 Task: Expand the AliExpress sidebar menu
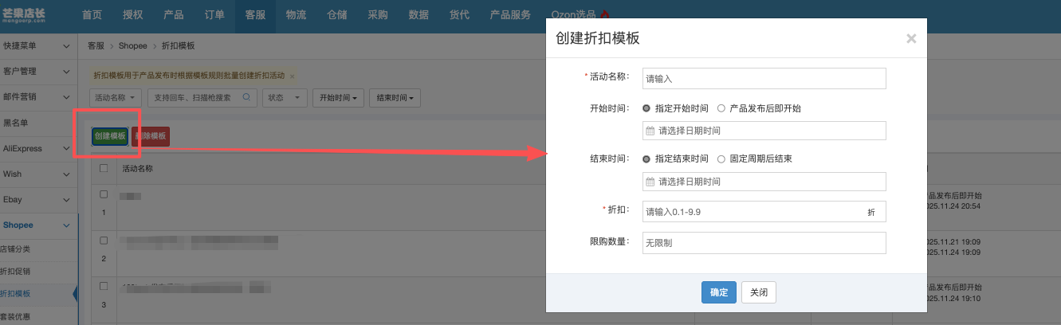click(x=38, y=148)
